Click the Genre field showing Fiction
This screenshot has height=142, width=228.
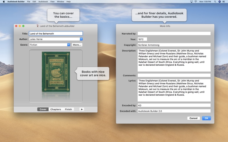pos(48,45)
